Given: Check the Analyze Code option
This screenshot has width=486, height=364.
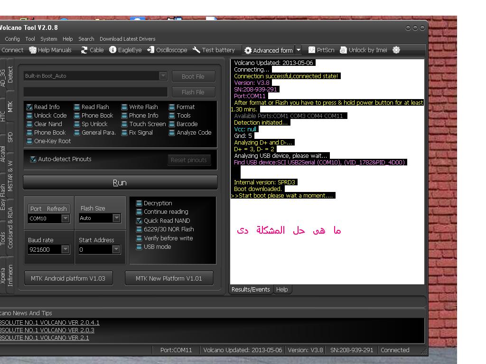Looking at the screenshot, I should click(x=172, y=133).
